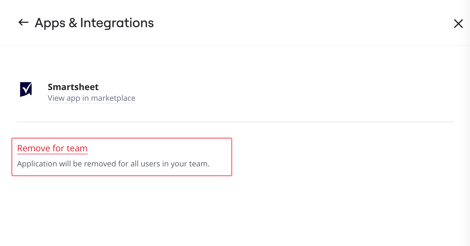Viewport: 470px width, 246px height.
Task: Click the Apps & Integrations heading
Action: (94, 23)
